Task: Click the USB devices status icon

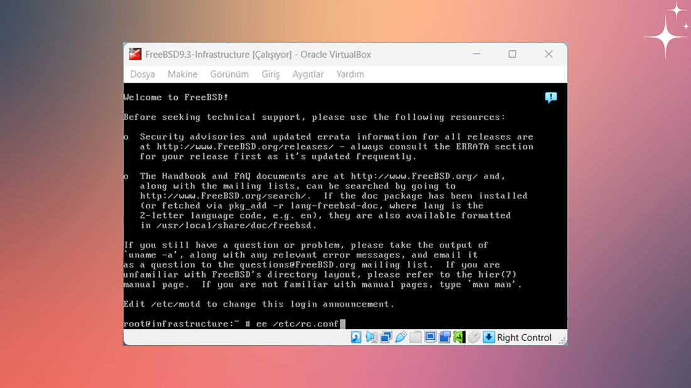Action: 401,337
